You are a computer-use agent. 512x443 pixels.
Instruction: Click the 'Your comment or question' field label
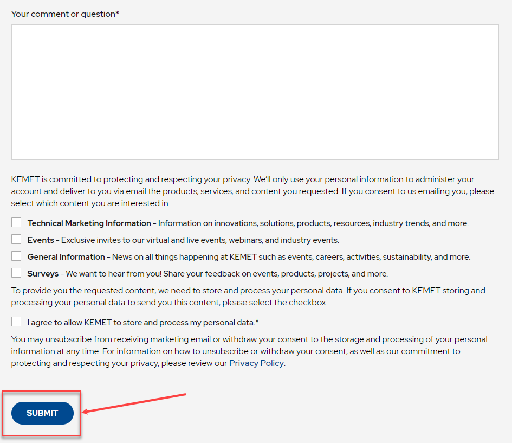click(x=65, y=14)
